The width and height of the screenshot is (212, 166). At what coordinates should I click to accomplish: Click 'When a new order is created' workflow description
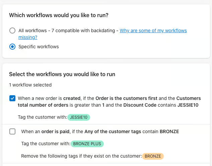109,102
